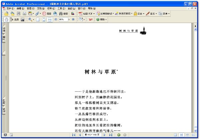Screen dimensions: 200x140
Task: Expand the paperclip attachment dropdown arrow
Action: click(40, 14)
